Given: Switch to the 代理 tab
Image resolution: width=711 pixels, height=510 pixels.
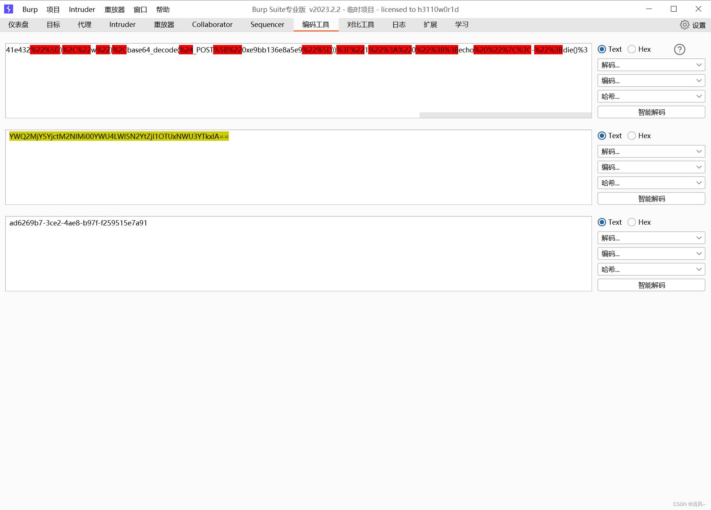Looking at the screenshot, I should click(85, 25).
